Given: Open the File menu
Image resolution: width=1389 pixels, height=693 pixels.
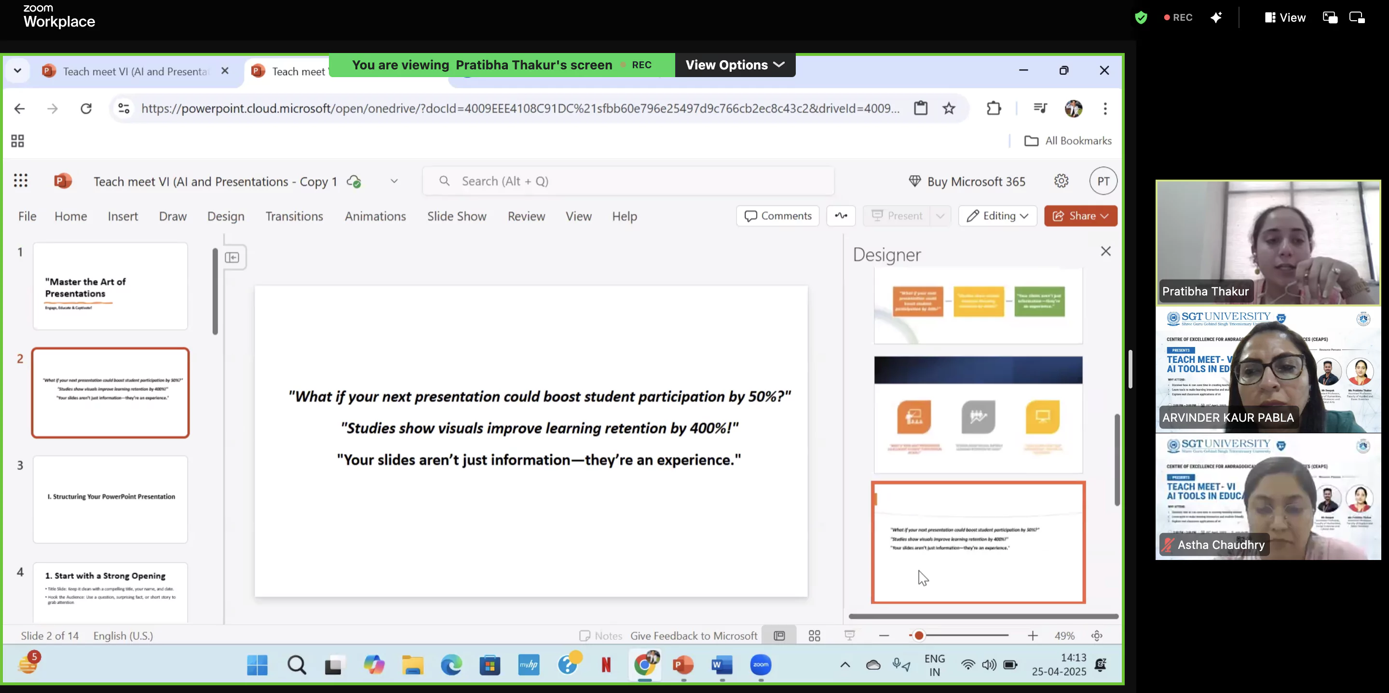Looking at the screenshot, I should [x=27, y=216].
